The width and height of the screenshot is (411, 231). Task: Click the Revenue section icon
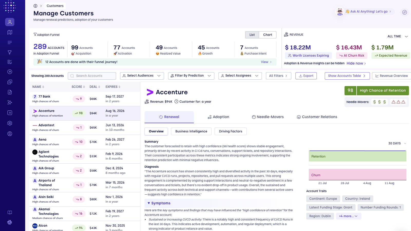point(286,35)
